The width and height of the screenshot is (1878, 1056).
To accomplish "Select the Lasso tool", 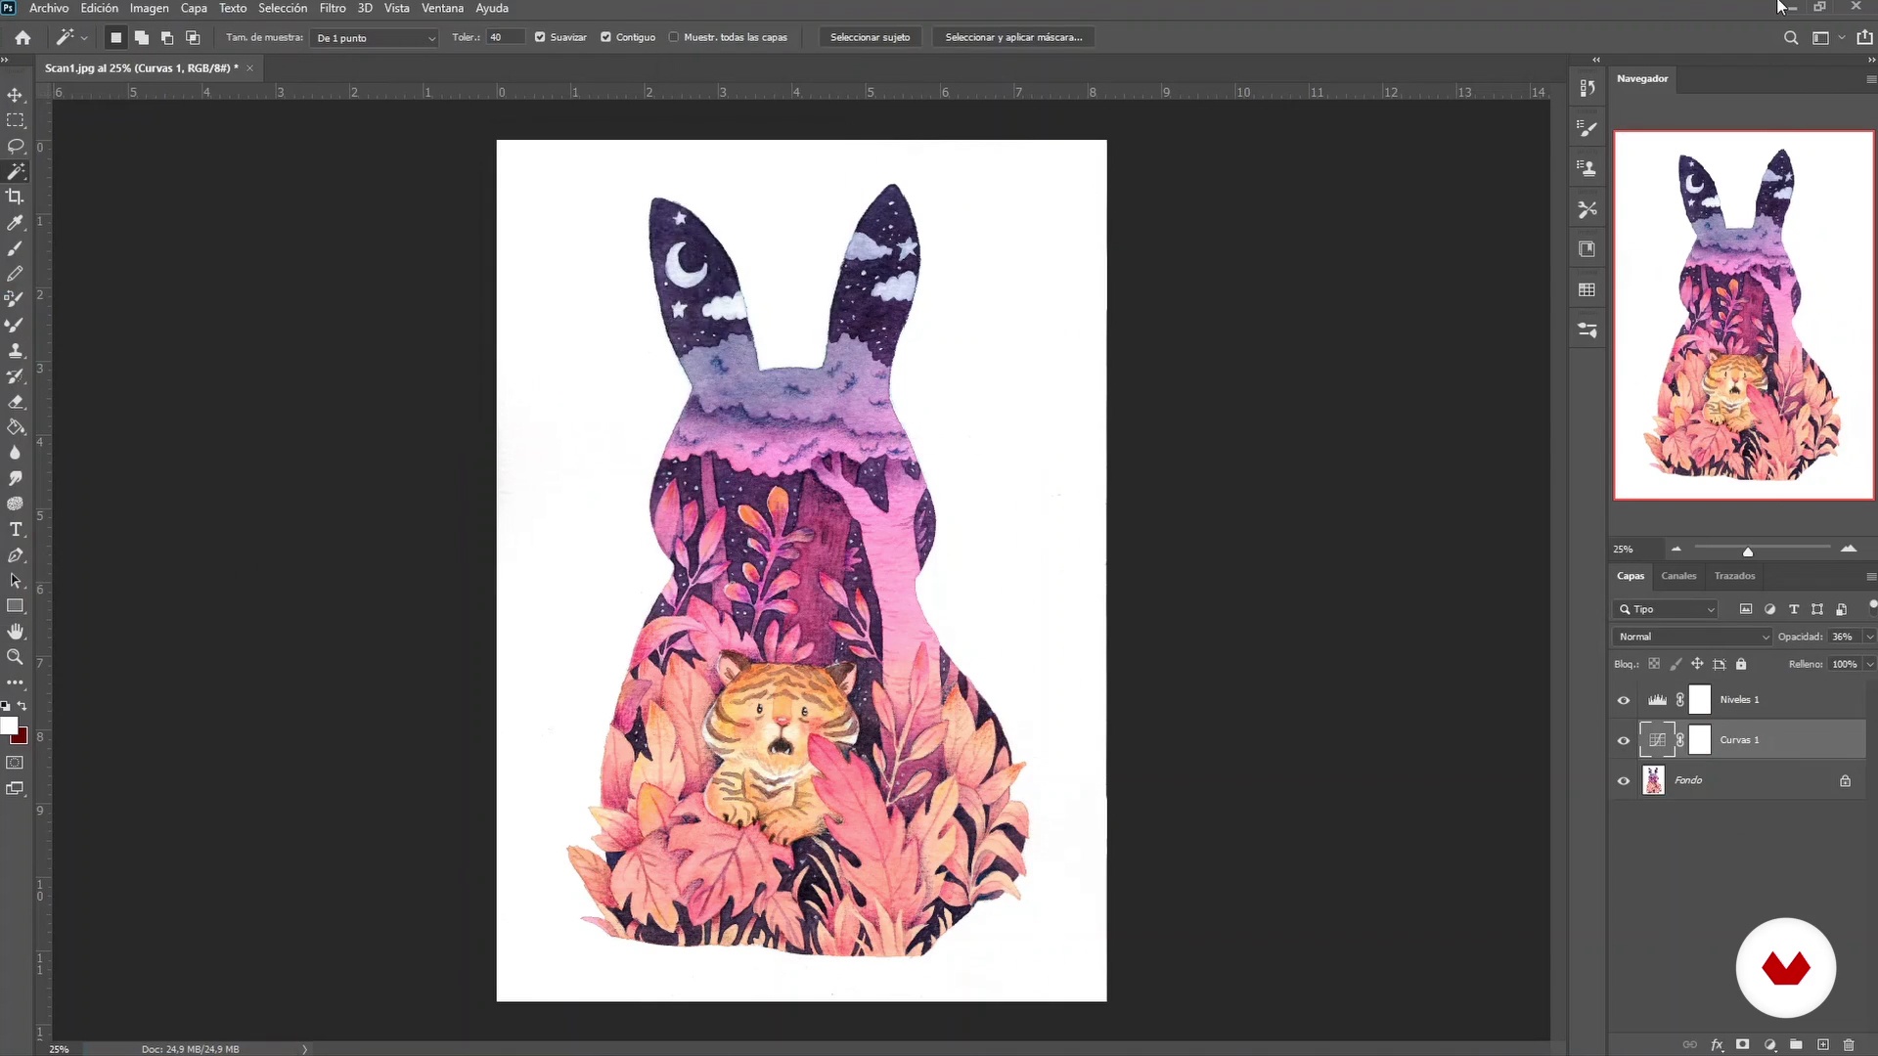I will coord(16,146).
